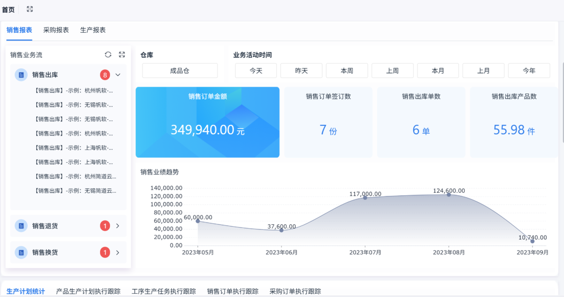Image resolution: width=564 pixels, height=297 pixels.
Task: Click the 仓库 filter label
Action: 147,55
